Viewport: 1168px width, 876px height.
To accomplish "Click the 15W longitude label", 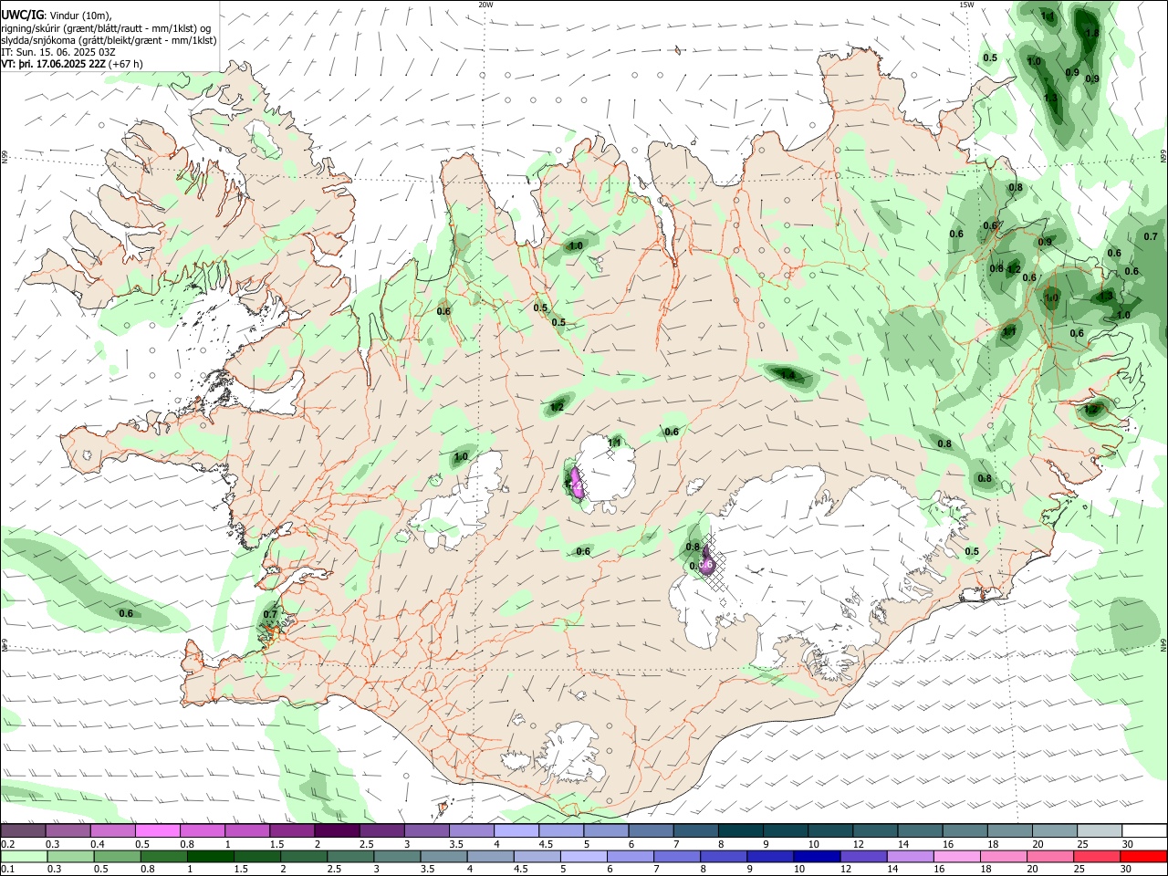I will [x=965, y=5].
